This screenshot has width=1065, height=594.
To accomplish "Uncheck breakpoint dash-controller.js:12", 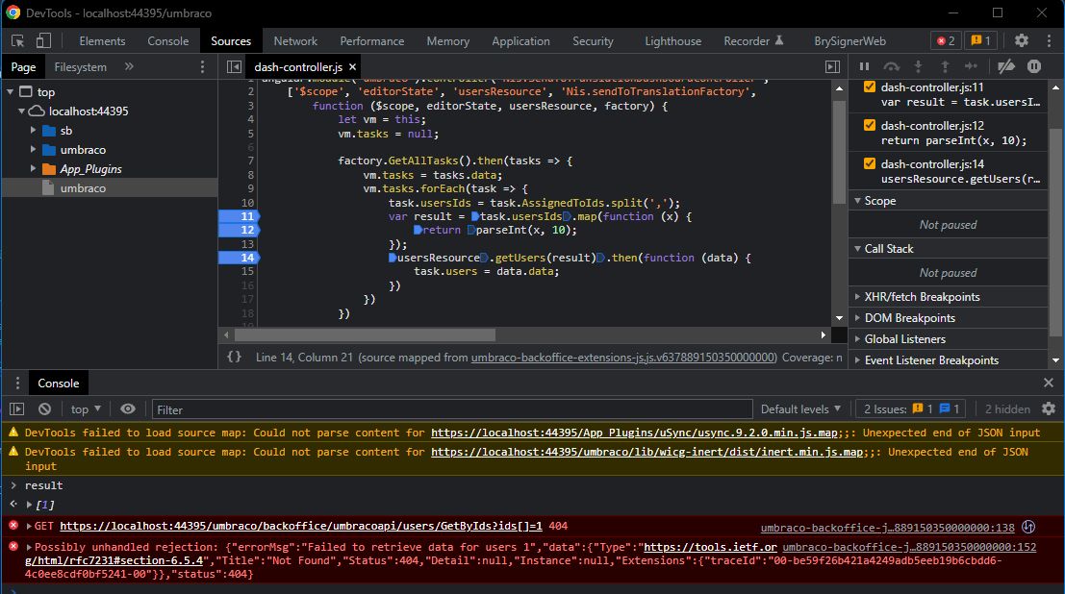I will (869, 125).
